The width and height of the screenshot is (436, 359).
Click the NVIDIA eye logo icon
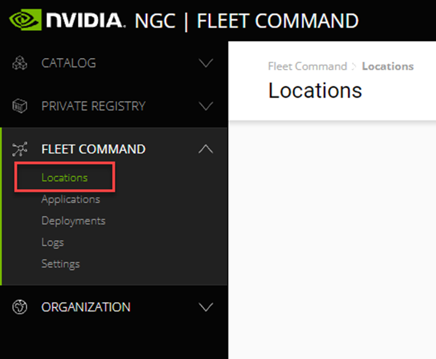[x=24, y=20]
